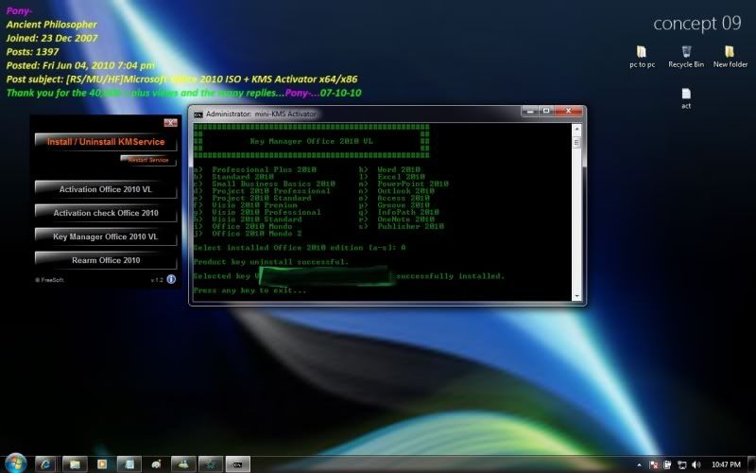Image resolution: width=756 pixels, height=473 pixels.
Task: Show hidden system tray icons arrow
Action: coord(640,464)
